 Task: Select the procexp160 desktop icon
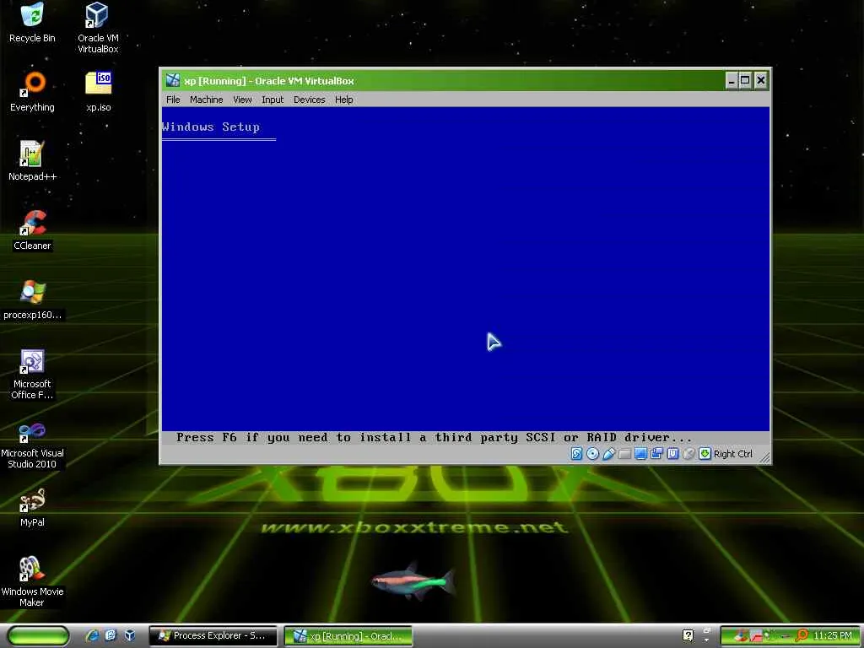point(32,300)
